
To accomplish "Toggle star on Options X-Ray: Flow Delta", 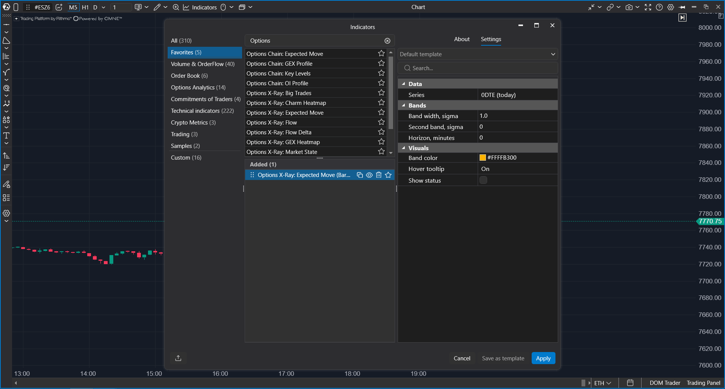I will [381, 132].
